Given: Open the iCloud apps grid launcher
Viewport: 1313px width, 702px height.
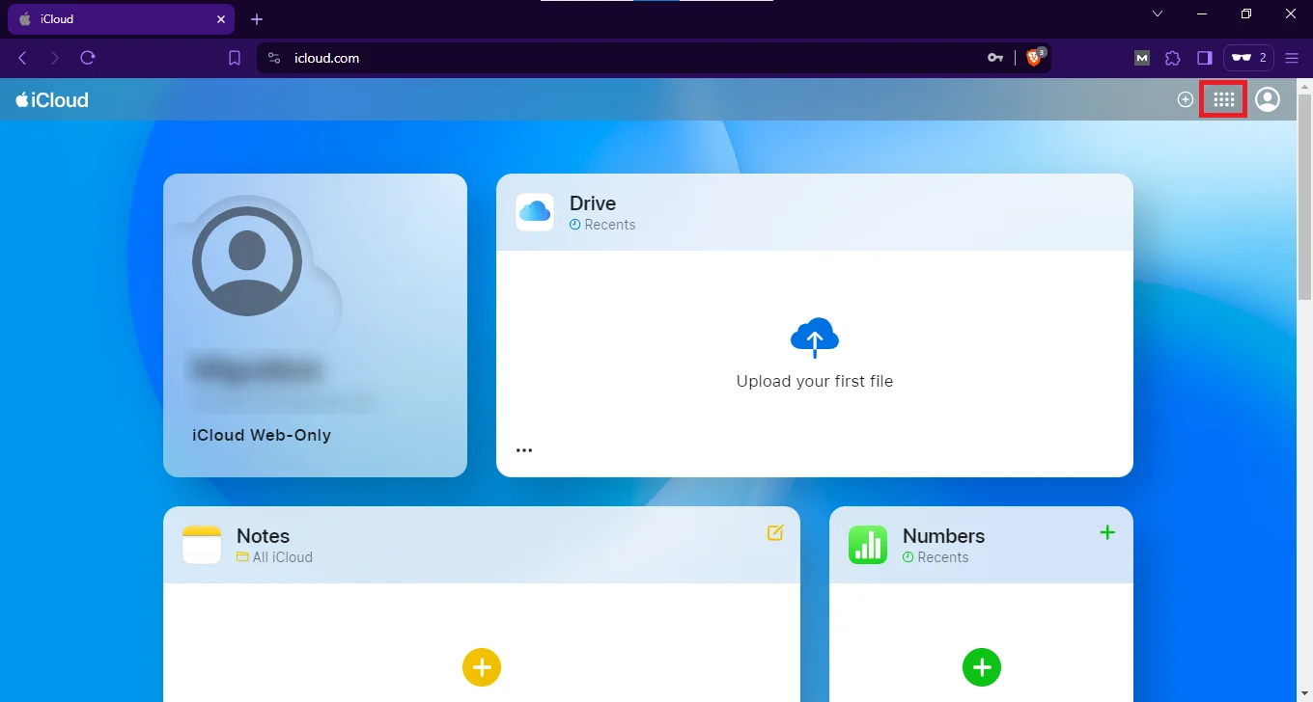Looking at the screenshot, I should (1223, 99).
